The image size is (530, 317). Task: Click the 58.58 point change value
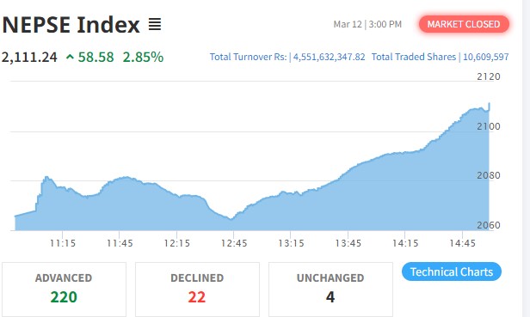(96, 57)
